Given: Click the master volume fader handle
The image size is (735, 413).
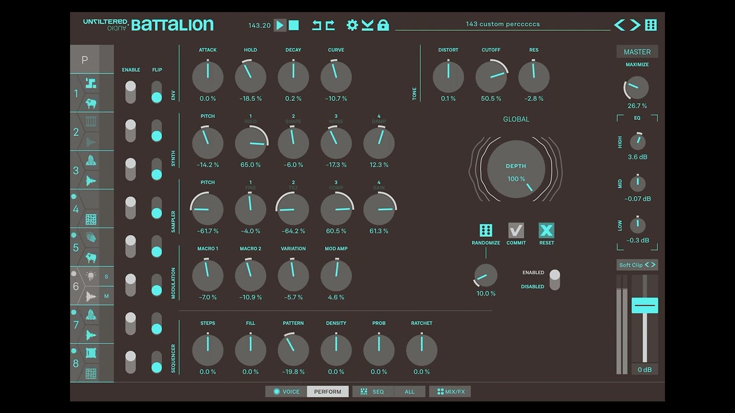Looking at the screenshot, I should [x=645, y=306].
